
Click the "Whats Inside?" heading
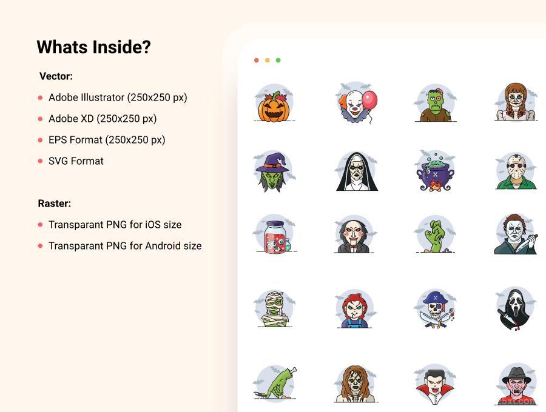(x=93, y=47)
